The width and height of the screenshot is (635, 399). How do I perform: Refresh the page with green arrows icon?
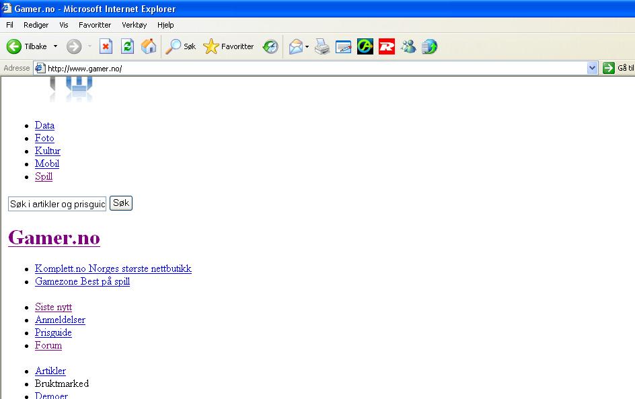coord(127,46)
